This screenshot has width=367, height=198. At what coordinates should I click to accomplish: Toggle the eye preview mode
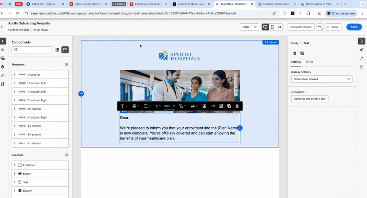pyautogui.click(x=279, y=27)
